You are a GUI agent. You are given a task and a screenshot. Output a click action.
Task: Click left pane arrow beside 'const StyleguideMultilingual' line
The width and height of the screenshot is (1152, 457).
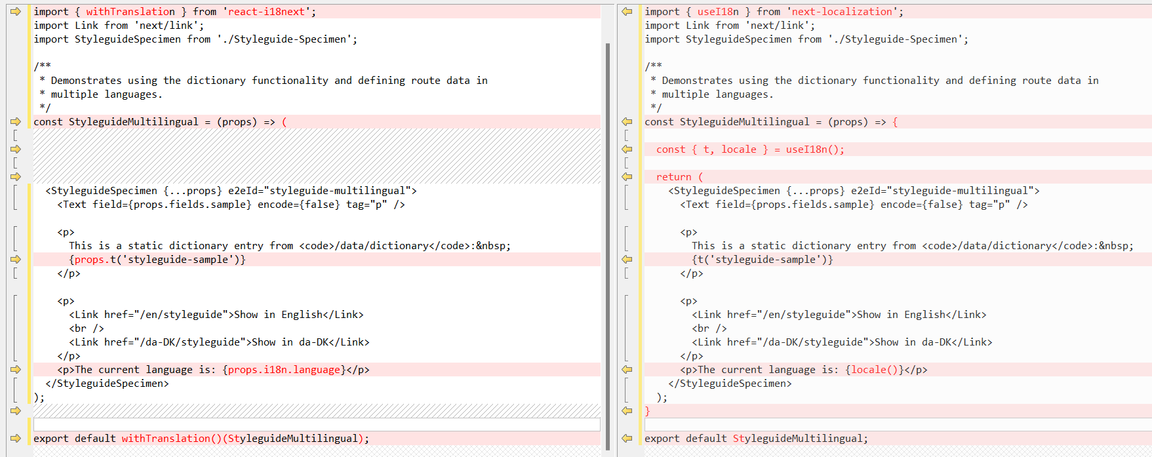pyautogui.click(x=16, y=122)
